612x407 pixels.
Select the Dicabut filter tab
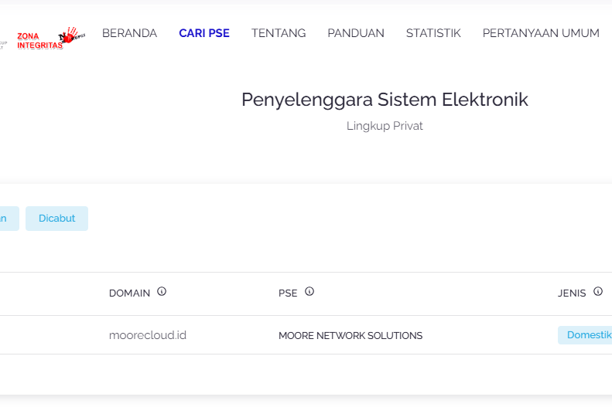click(x=57, y=219)
